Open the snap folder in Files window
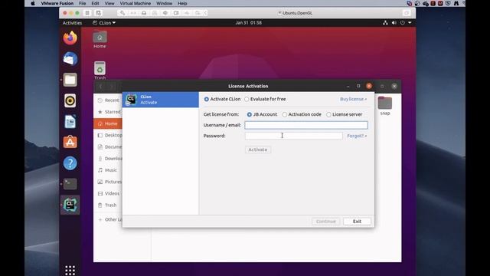490x276 pixels. [x=384, y=106]
